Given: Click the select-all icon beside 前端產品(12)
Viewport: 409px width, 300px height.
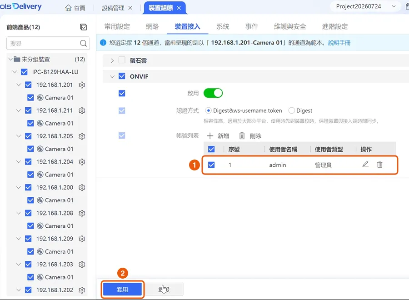Looking at the screenshot, I should pos(84,27).
